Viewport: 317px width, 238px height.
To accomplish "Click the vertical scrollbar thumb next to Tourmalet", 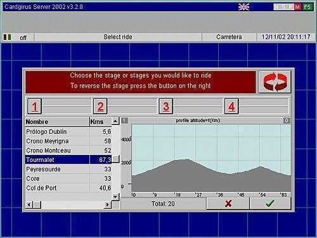I will [115, 159].
